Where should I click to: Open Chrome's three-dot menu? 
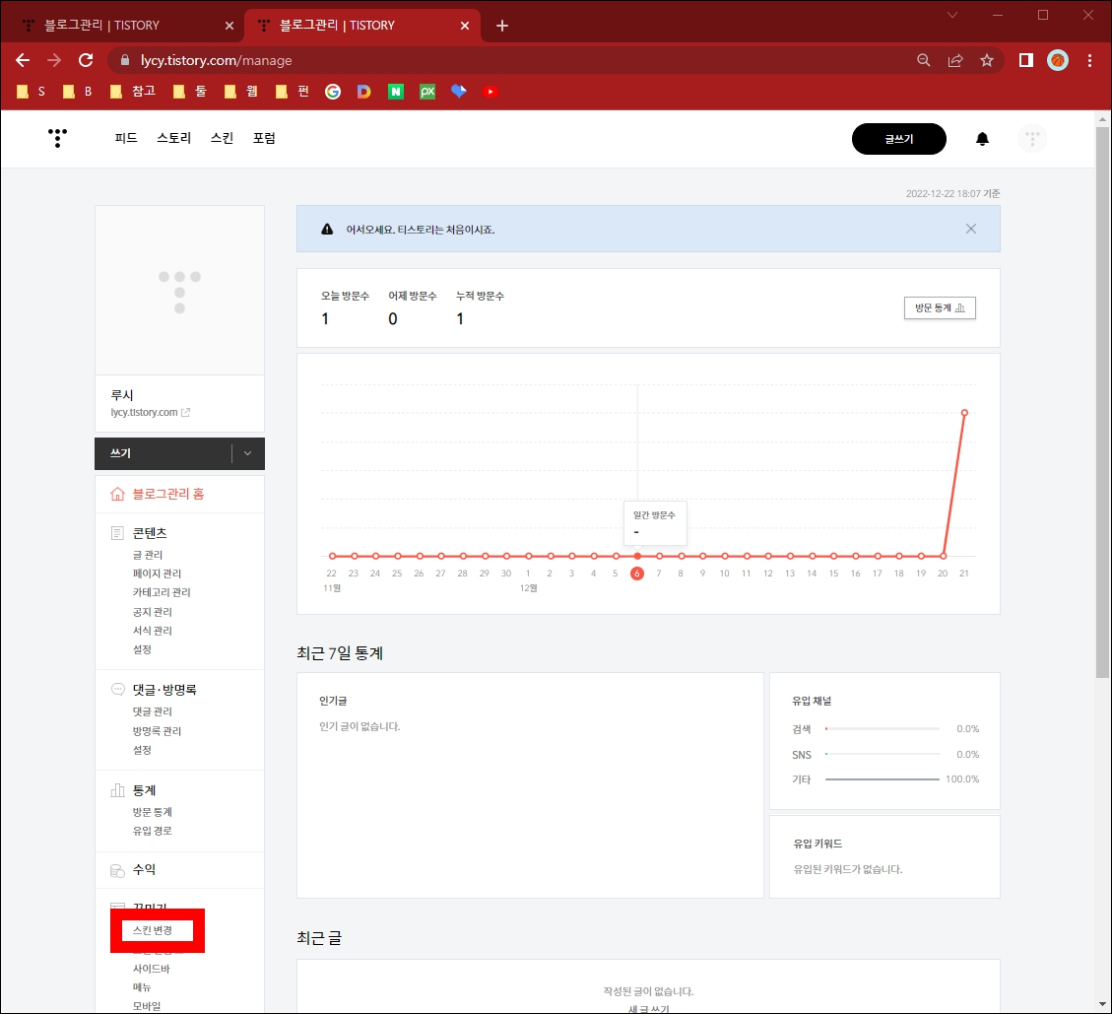tap(1091, 60)
